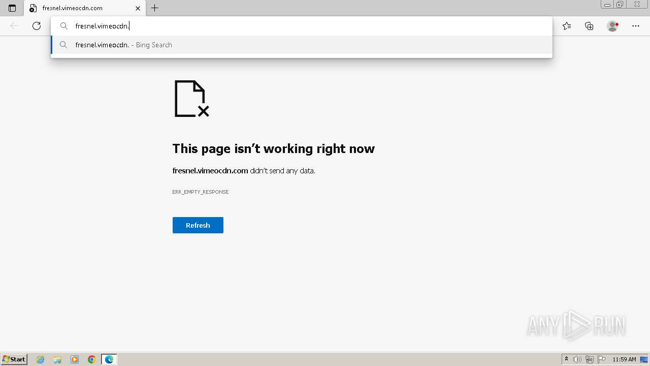Click the blue Refresh button
The image size is (650, 366).
198,225
